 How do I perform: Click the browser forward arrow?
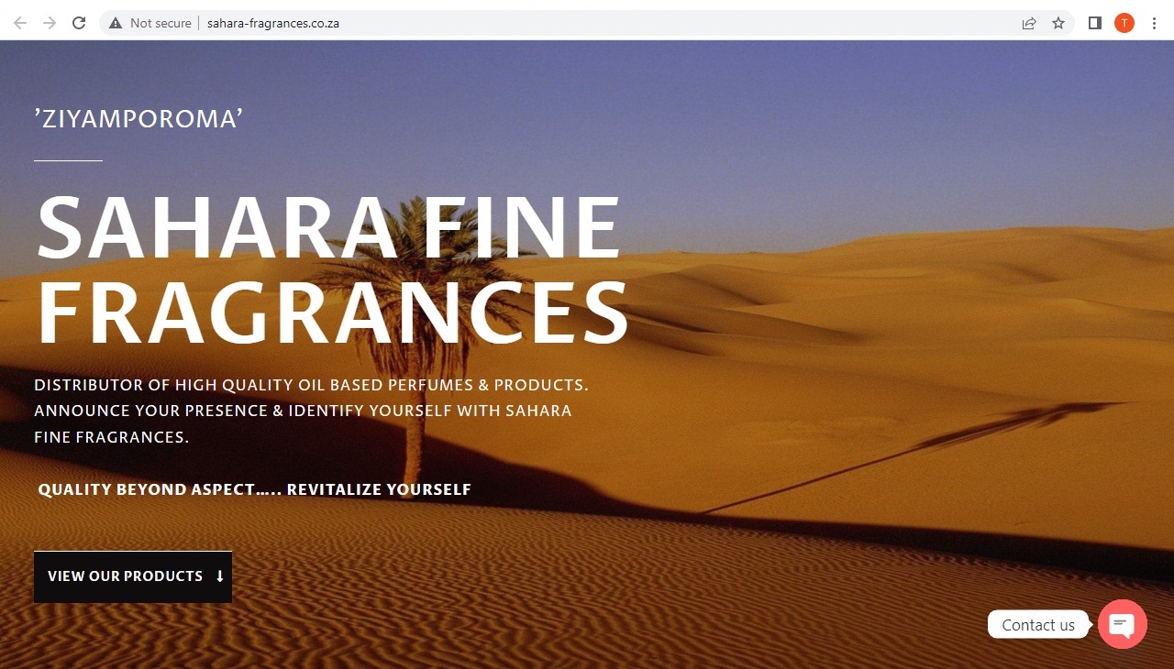coord(50,23)
